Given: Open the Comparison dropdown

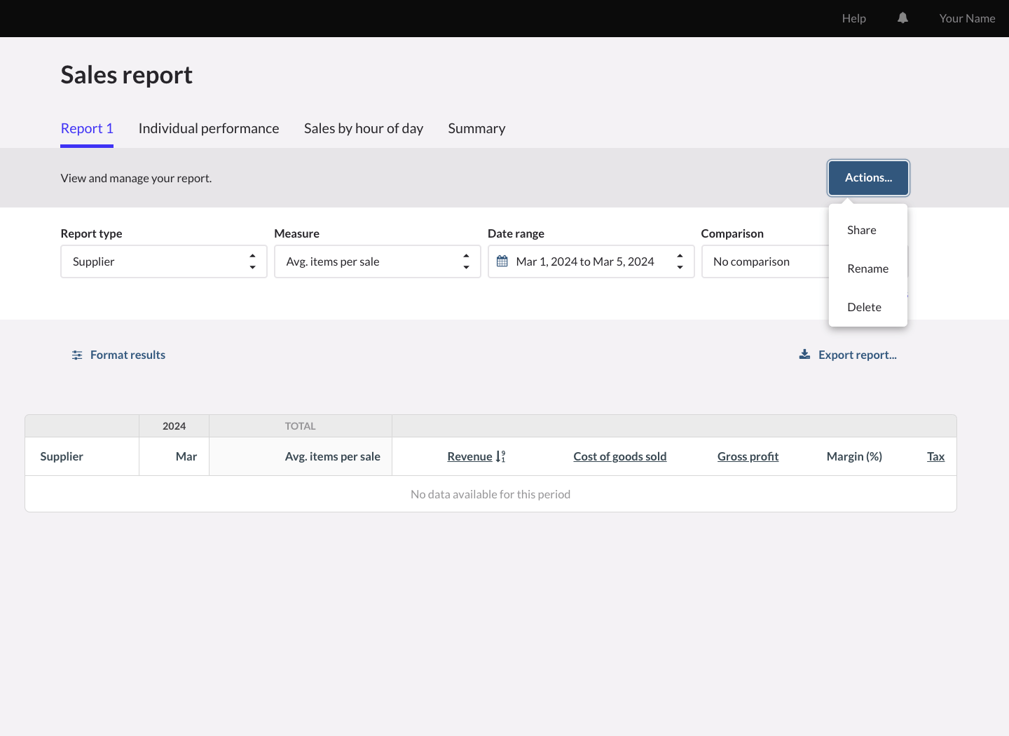Looking at the screenshot, I should (764, 261).
